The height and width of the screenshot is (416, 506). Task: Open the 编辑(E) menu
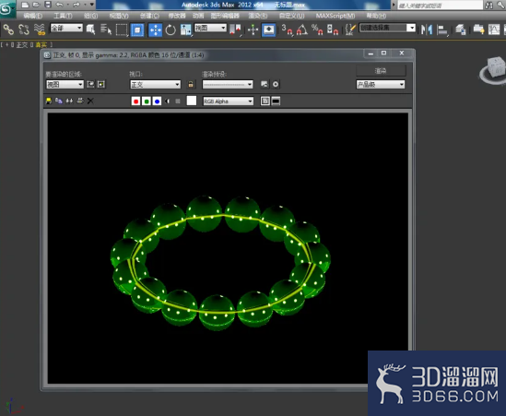pyautogui.click(x=33, y=16)
